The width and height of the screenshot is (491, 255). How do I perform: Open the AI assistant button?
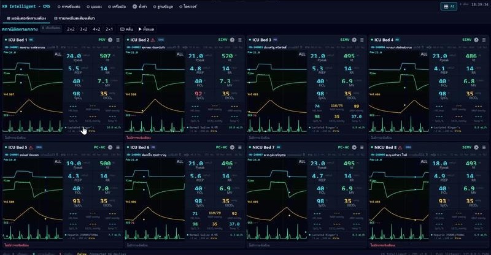[x=449, y=6]
